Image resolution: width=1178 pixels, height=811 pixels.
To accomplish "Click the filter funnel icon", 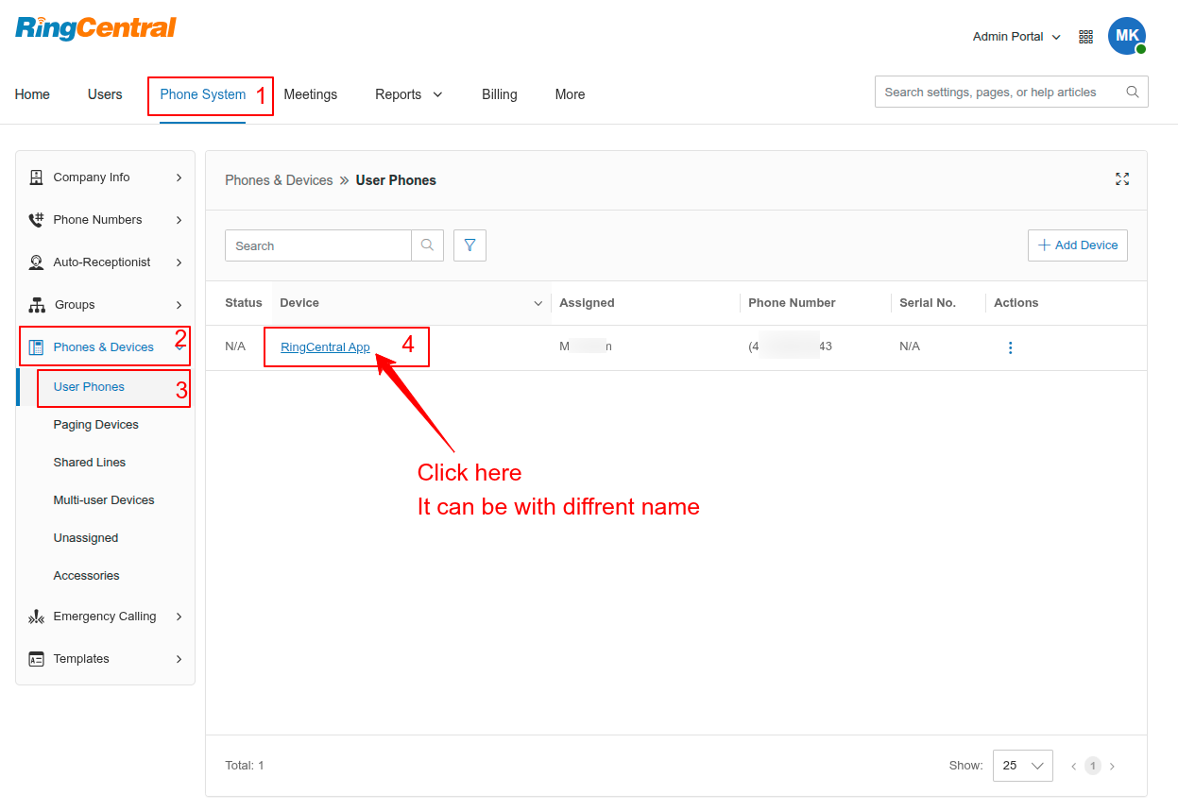I will click(x=469, y=245).
